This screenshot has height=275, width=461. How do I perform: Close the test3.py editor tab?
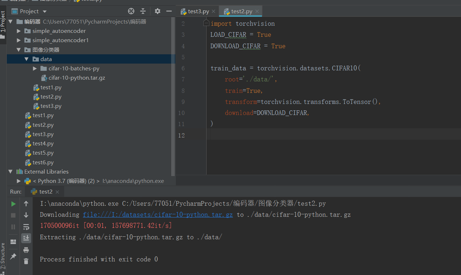214,11
